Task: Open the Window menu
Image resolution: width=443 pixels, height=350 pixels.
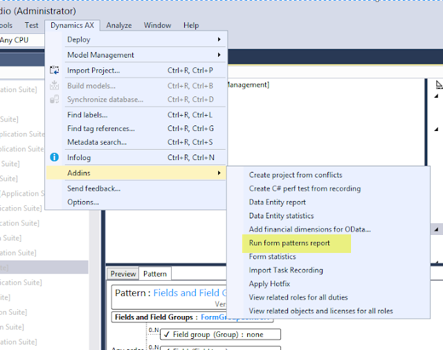Action: (157, 25)
